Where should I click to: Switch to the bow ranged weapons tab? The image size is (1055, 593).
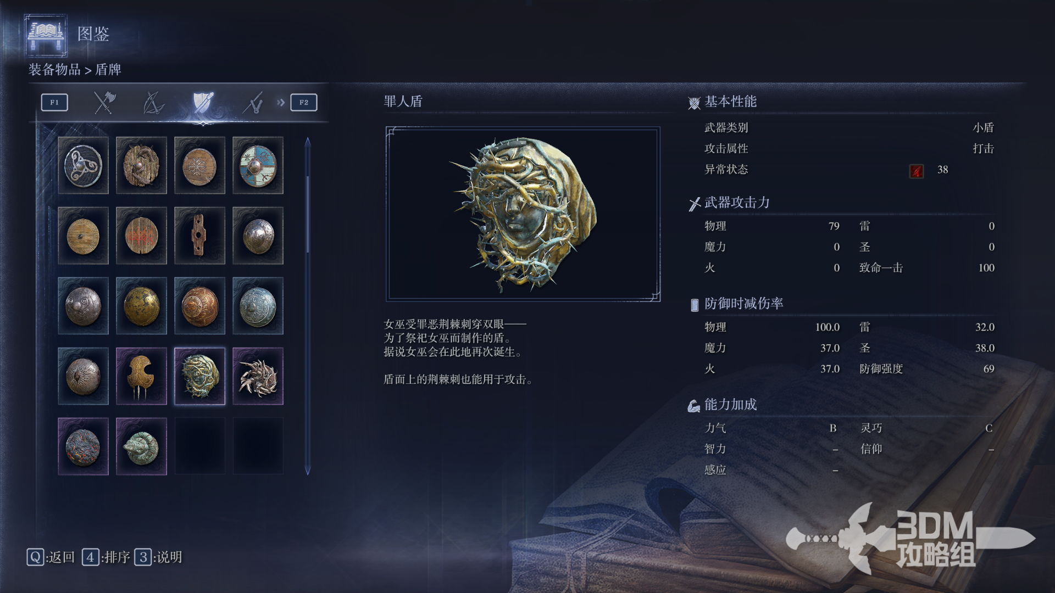(x=153, y=102)
